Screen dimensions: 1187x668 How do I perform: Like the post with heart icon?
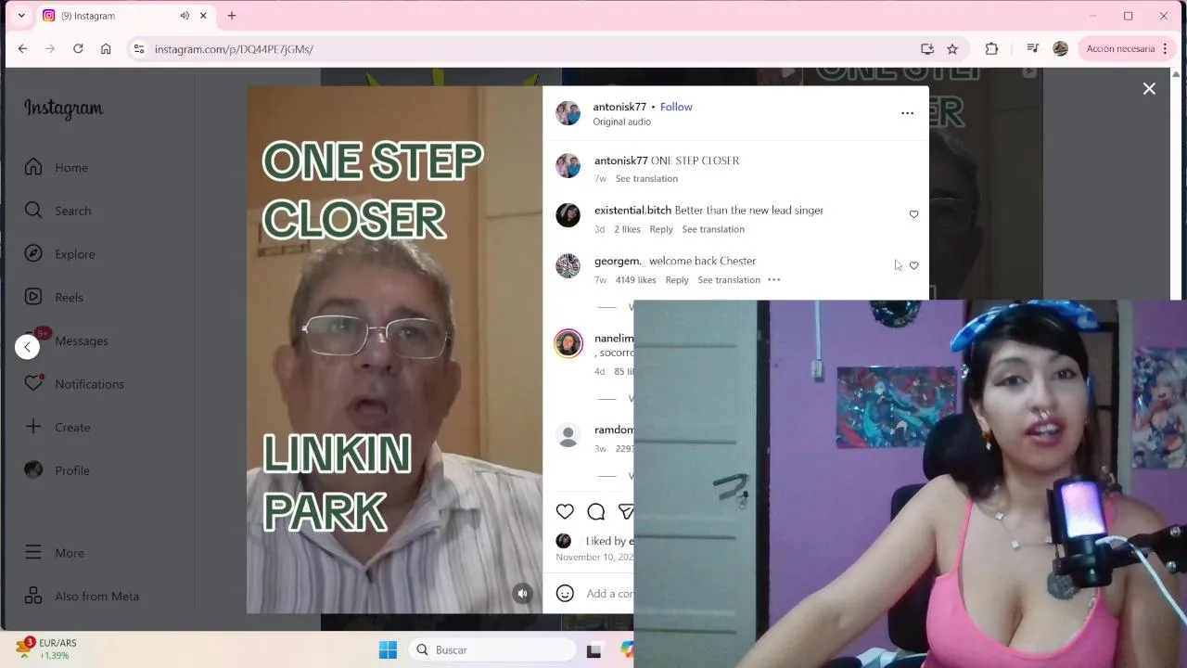(x=565, y=511)
